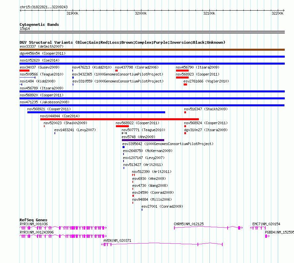Click the 32100k ruler label

pos(209,13)
